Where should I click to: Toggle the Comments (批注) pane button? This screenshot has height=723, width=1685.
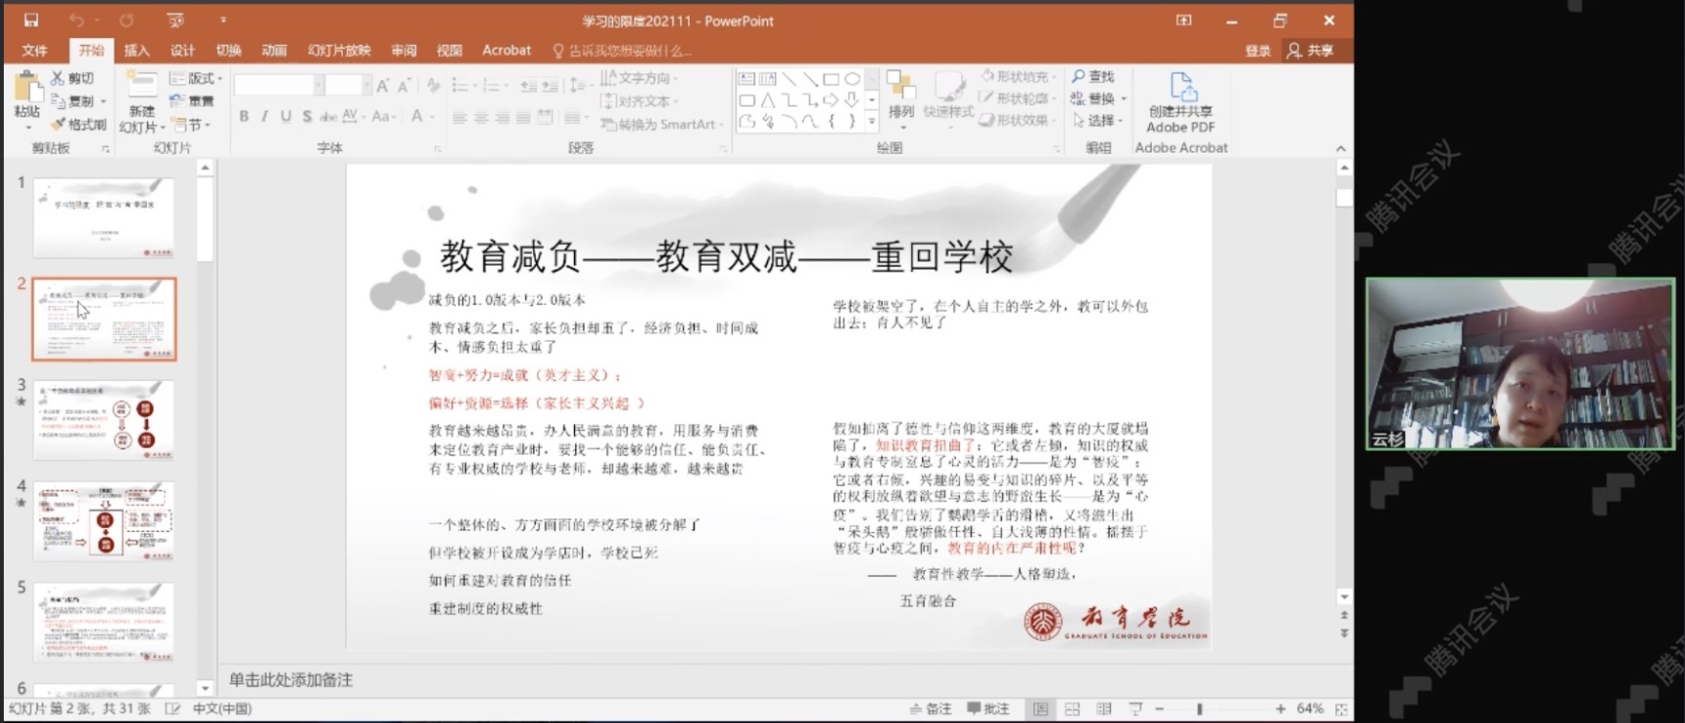coord(987,708)
